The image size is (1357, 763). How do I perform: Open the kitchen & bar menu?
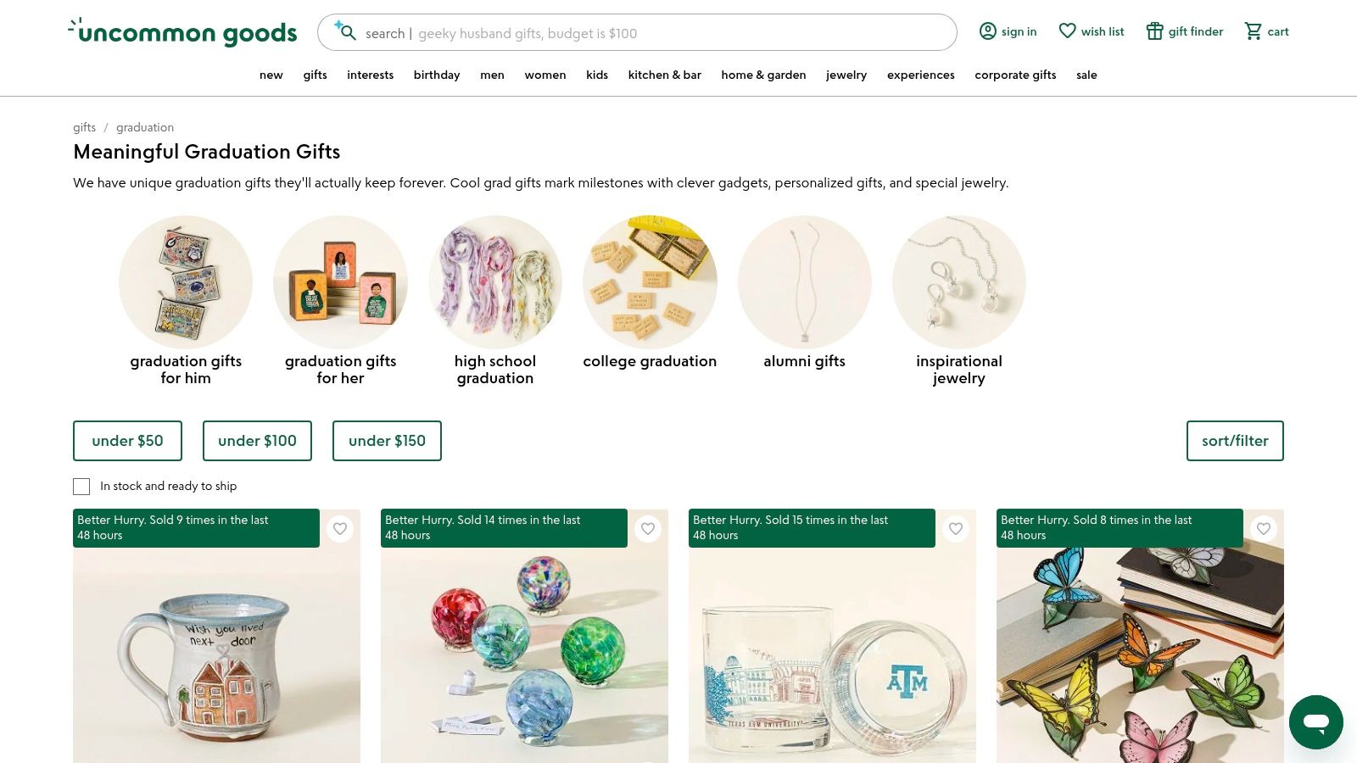pyautogui.click(x=665, y=75)
